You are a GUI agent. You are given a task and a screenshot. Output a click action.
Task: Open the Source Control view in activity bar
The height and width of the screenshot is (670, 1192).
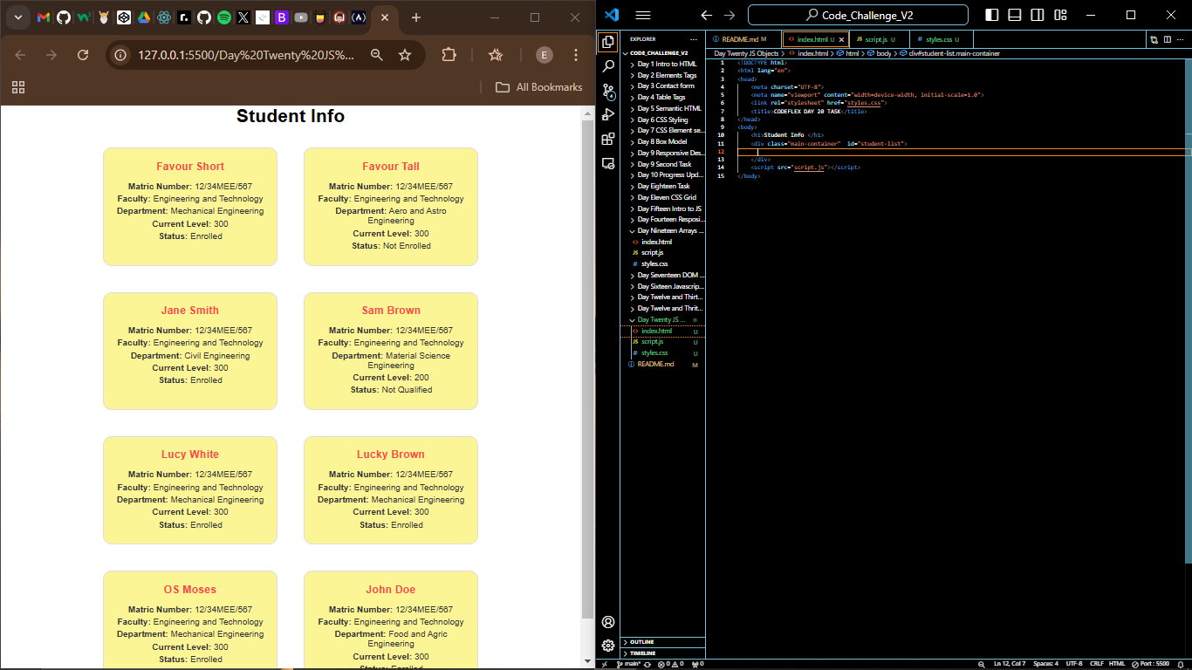coord(608,91)
